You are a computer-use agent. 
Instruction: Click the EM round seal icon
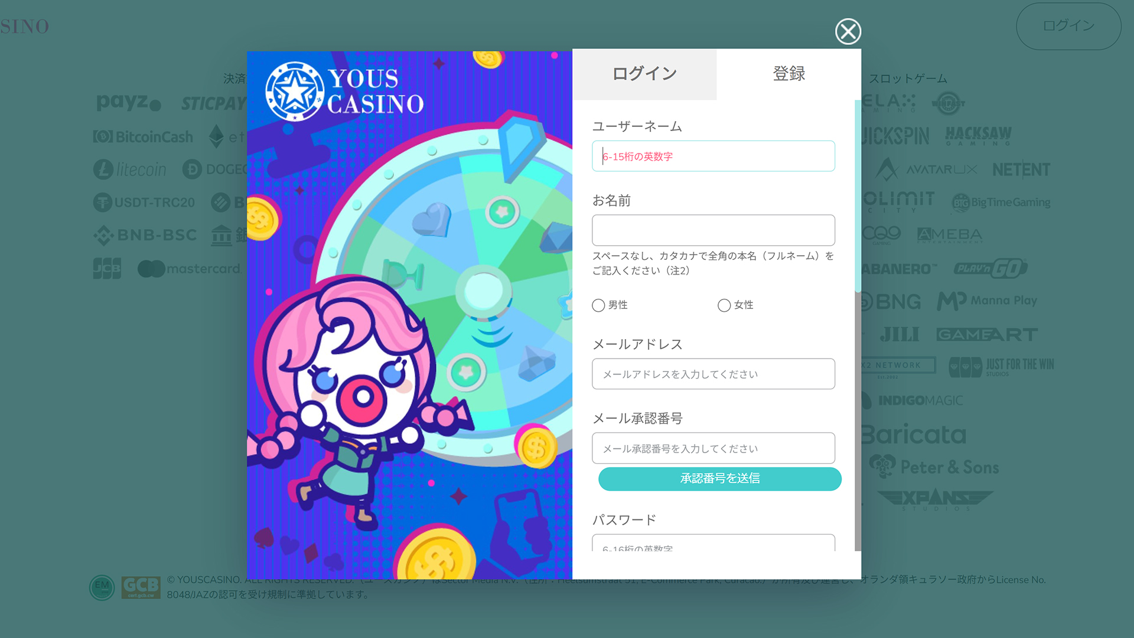[x=102, y=587]
